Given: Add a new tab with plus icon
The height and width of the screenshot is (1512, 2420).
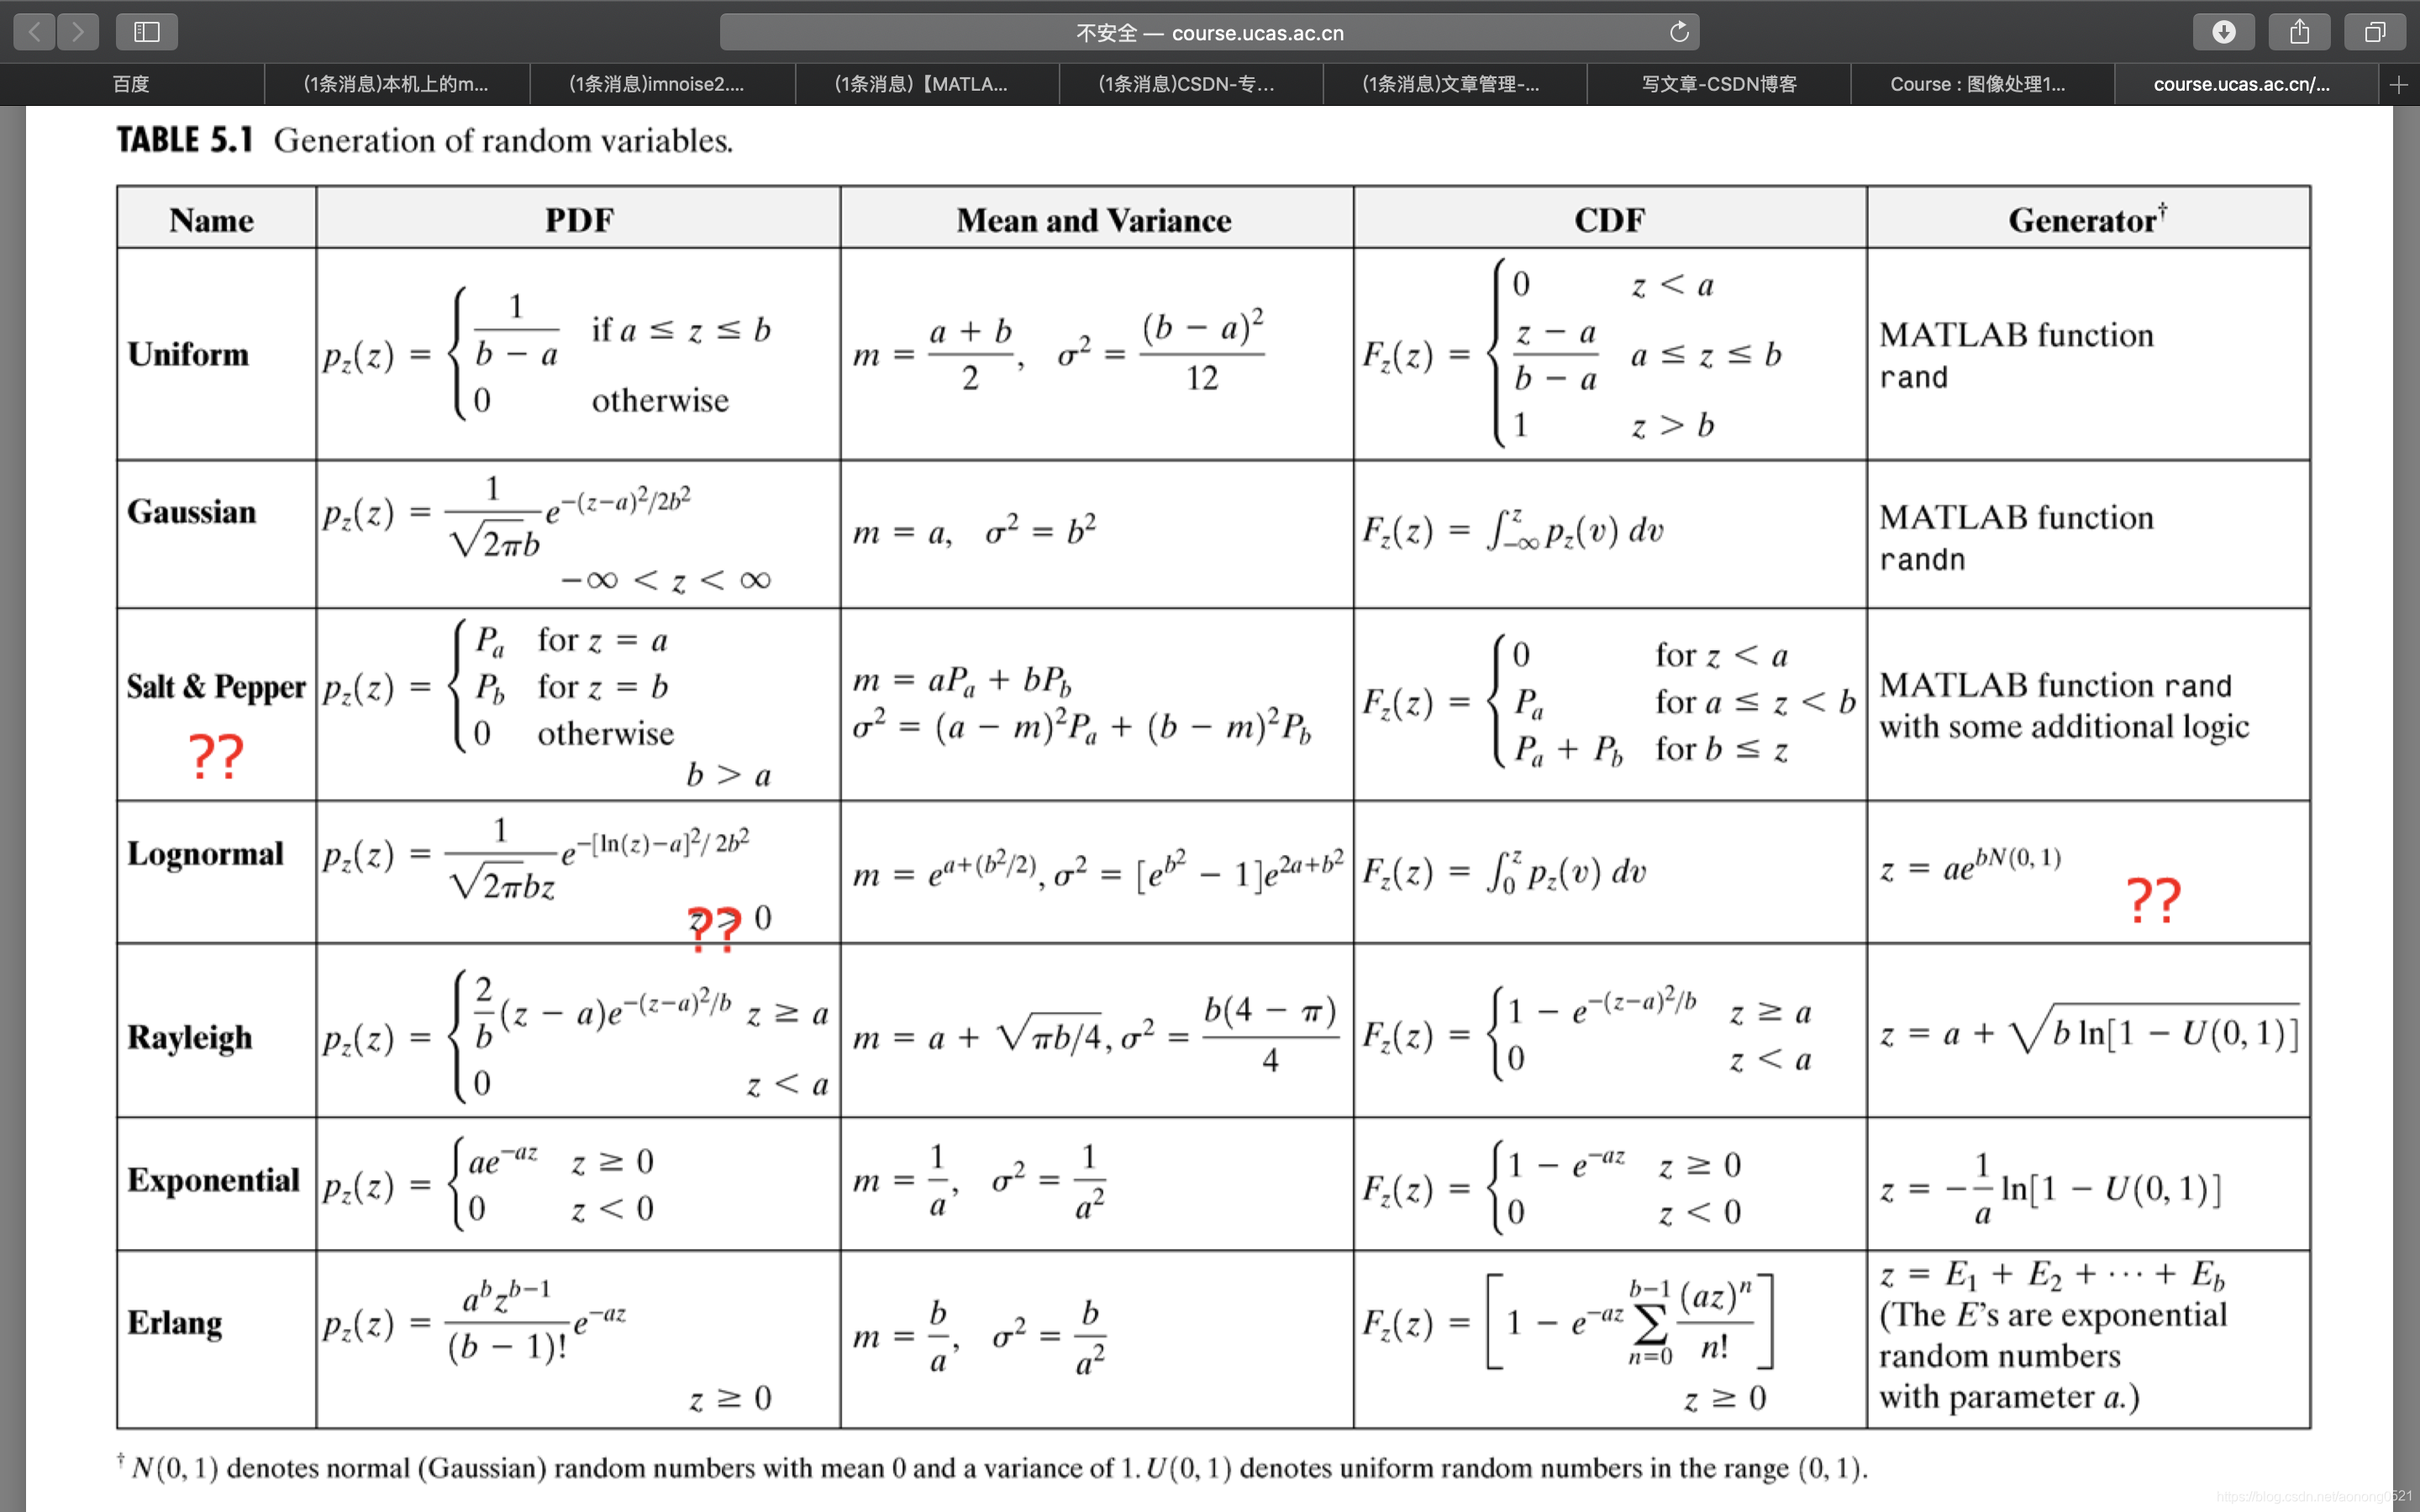Looking at the screenshot, I should [2398, 85].
